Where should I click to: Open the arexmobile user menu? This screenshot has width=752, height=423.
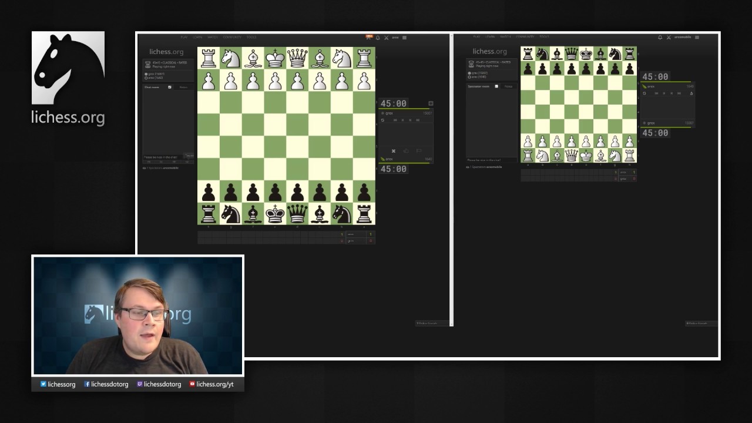[x=683, y=37]
